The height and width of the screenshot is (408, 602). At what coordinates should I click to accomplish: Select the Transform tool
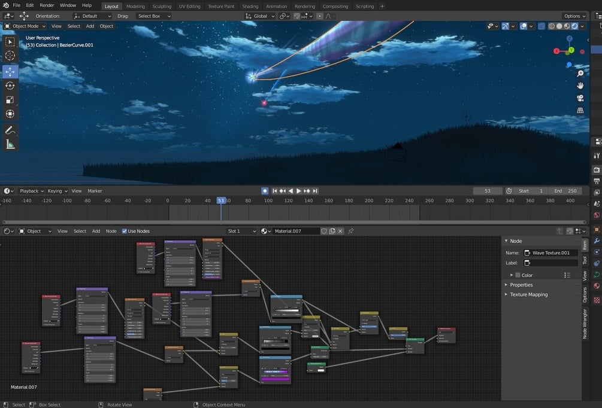coord(10,114)
